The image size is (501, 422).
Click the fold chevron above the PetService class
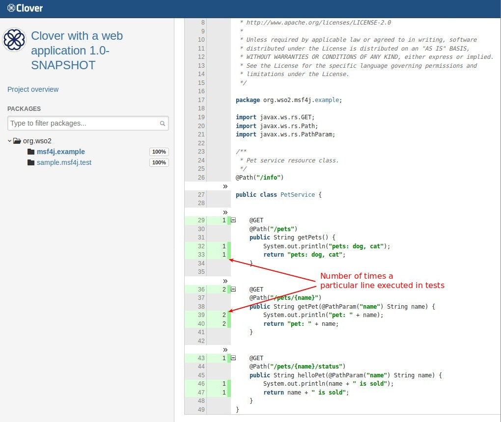click(225, 186)
